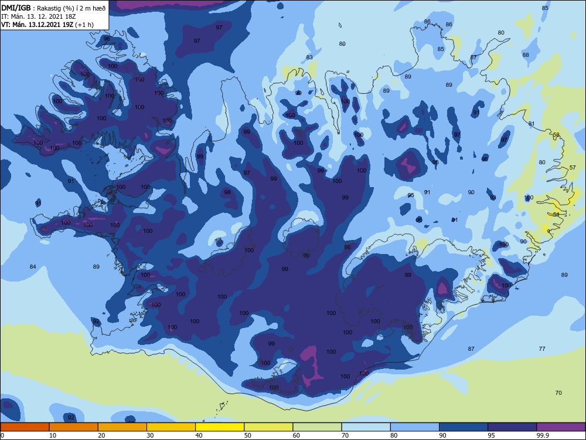Click the '95' legend scale label
The image size is (586, 440).
pyautogui.click(x=491, y=435)
